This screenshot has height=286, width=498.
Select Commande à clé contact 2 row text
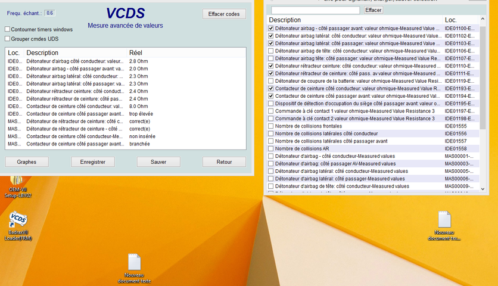pos(355,119)
